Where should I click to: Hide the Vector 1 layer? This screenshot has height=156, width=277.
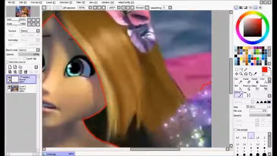(x=9, y=78)
